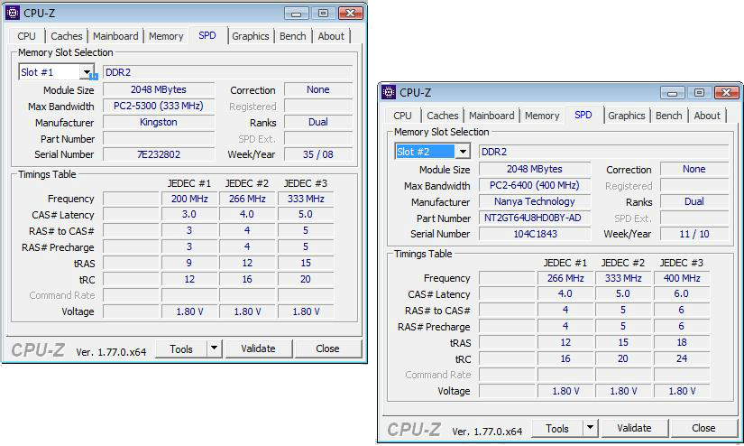
Task: Click 200 MHz frequency cell under JEDEC #1
Action: pos(189,199)
